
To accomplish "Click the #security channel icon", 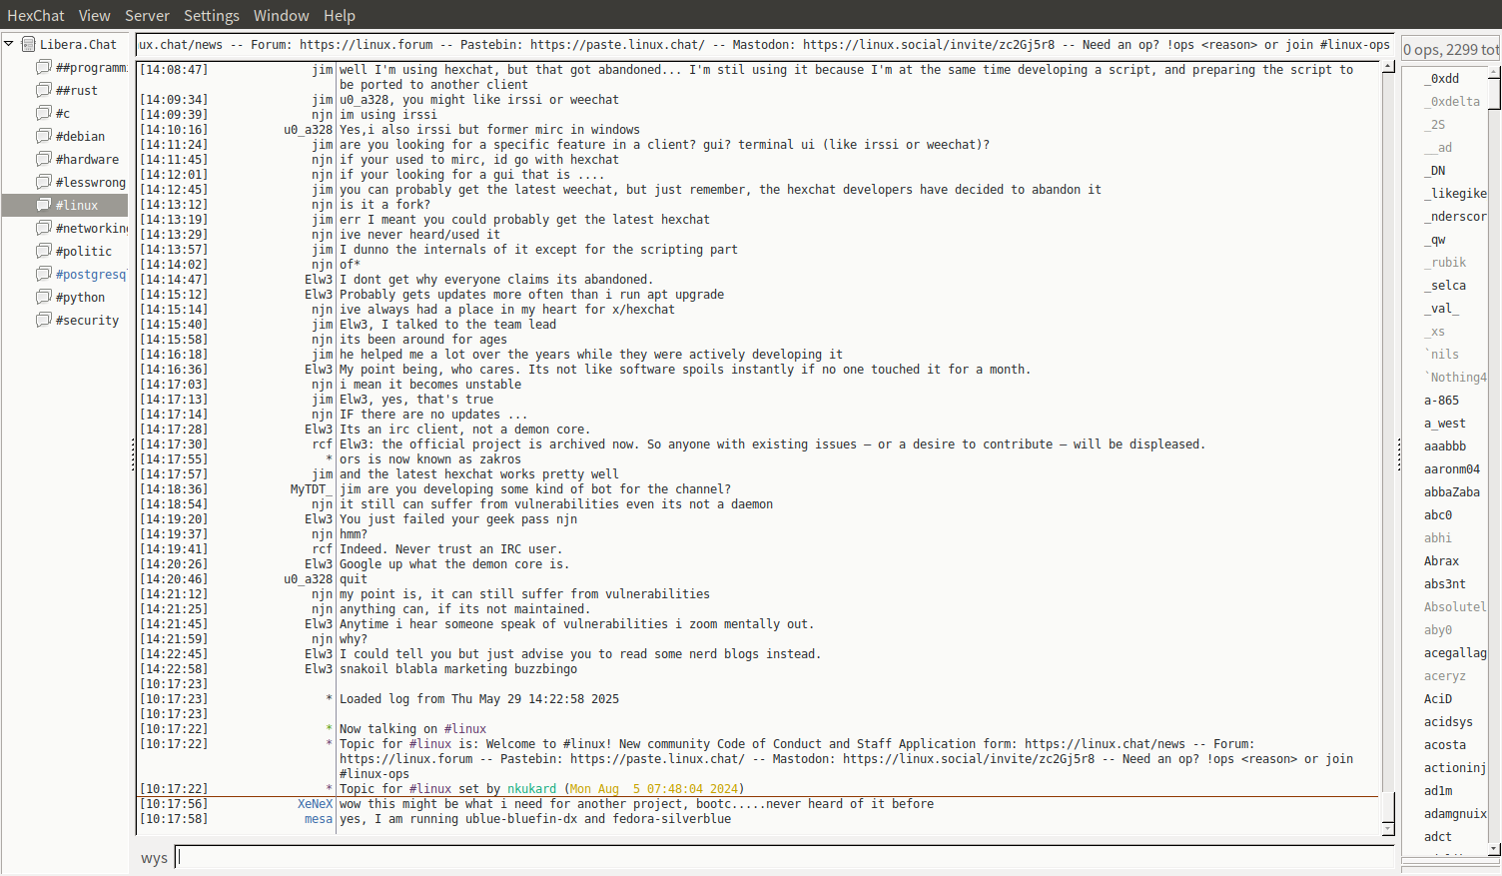I will click(44, 320).
